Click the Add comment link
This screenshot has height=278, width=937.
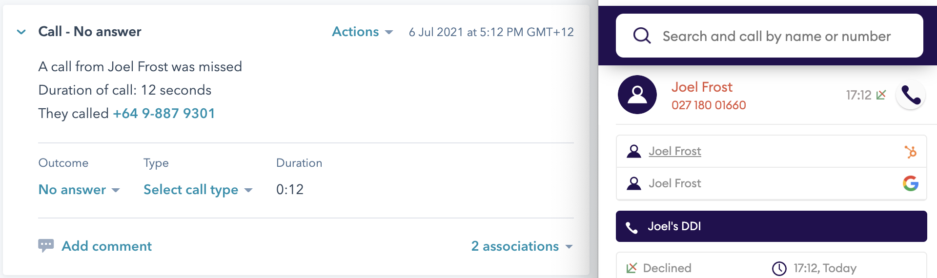(106, 246)
